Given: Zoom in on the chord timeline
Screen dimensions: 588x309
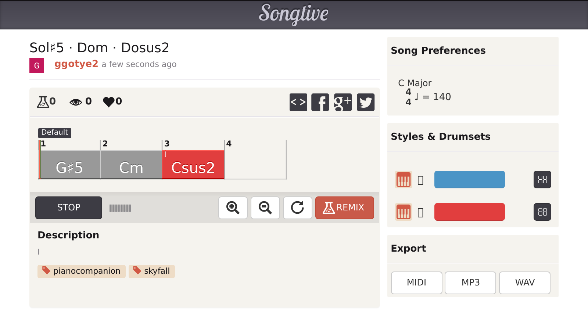Looking at the screenshot, I should pyautogui.click(x=233, y=208).
